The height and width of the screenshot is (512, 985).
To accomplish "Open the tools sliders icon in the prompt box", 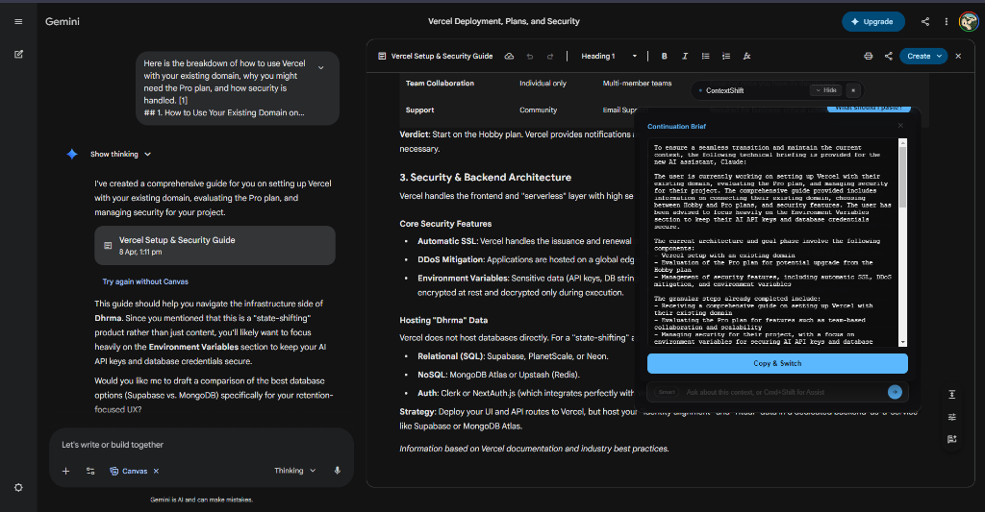I will tap(89, 471).
